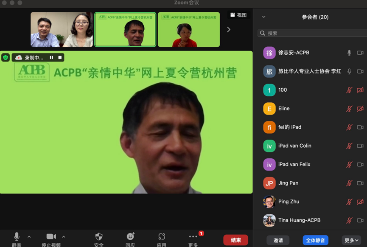The image size is (367, 247).
Task: Show next gallery thumbnails with the arrow
Action: [229, 30]
